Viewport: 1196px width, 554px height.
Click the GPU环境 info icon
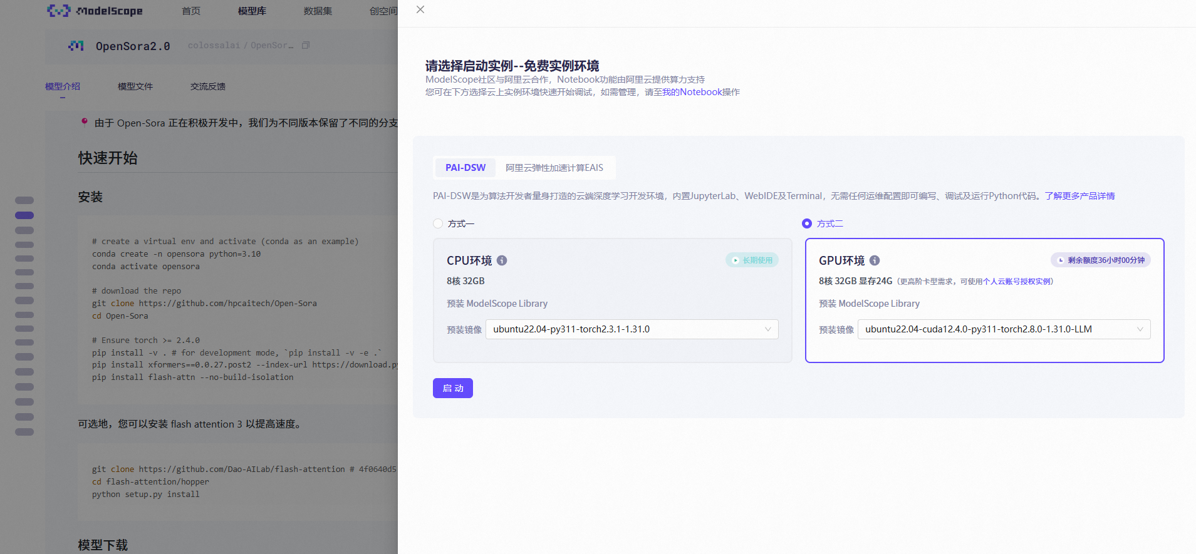coord(875,260)
